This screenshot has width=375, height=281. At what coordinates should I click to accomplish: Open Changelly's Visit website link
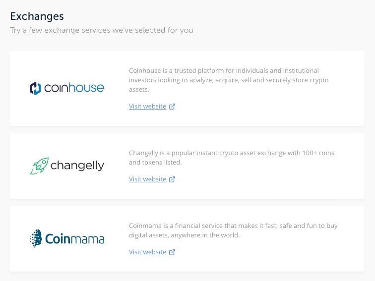(147, 179)
